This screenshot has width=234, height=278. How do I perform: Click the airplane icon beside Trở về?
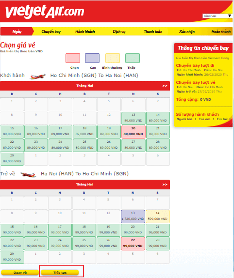click(x=28, y=174)
